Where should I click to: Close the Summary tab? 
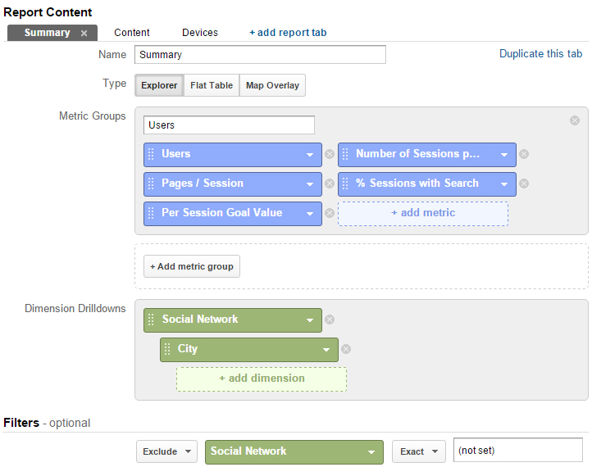tap(84, 34)
